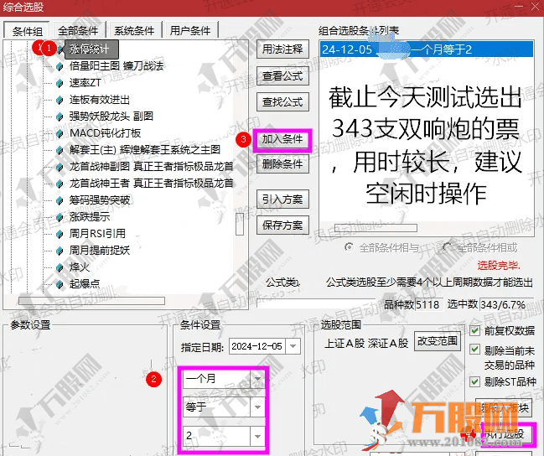The width and height of the screenshot is (544, 456).
Task: Open the value dropdown showing 2
Action: [258, 436]
